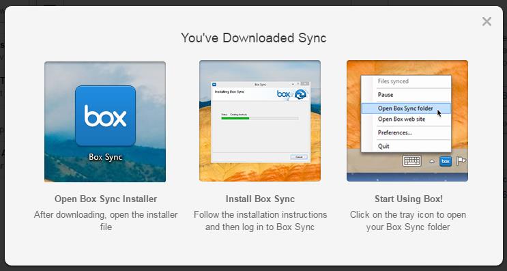Click the blue box logo icon
507x271 pixels.
pos(105,116)
